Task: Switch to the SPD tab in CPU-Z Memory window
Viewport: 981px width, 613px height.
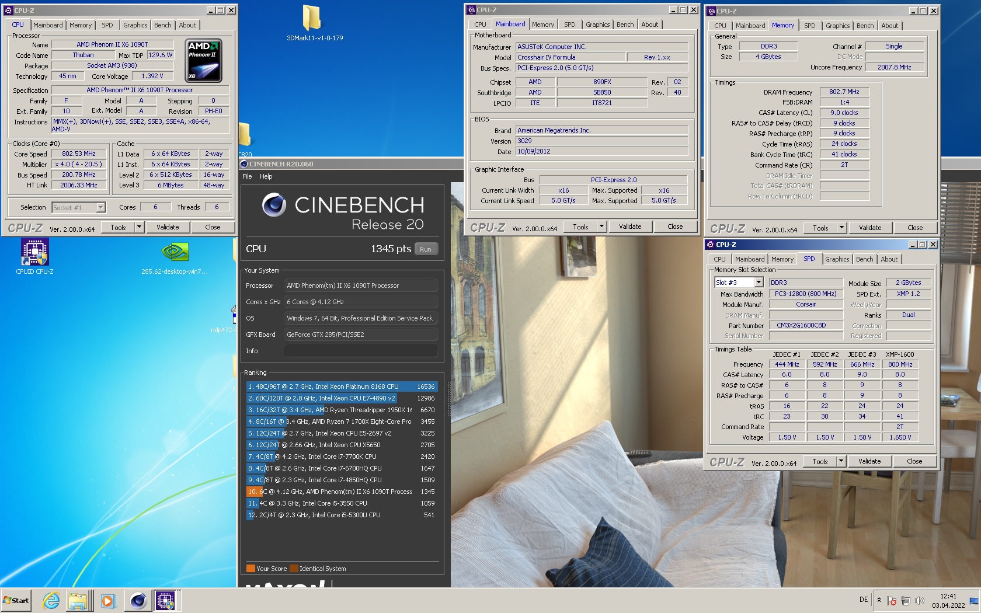Action: 809,26
